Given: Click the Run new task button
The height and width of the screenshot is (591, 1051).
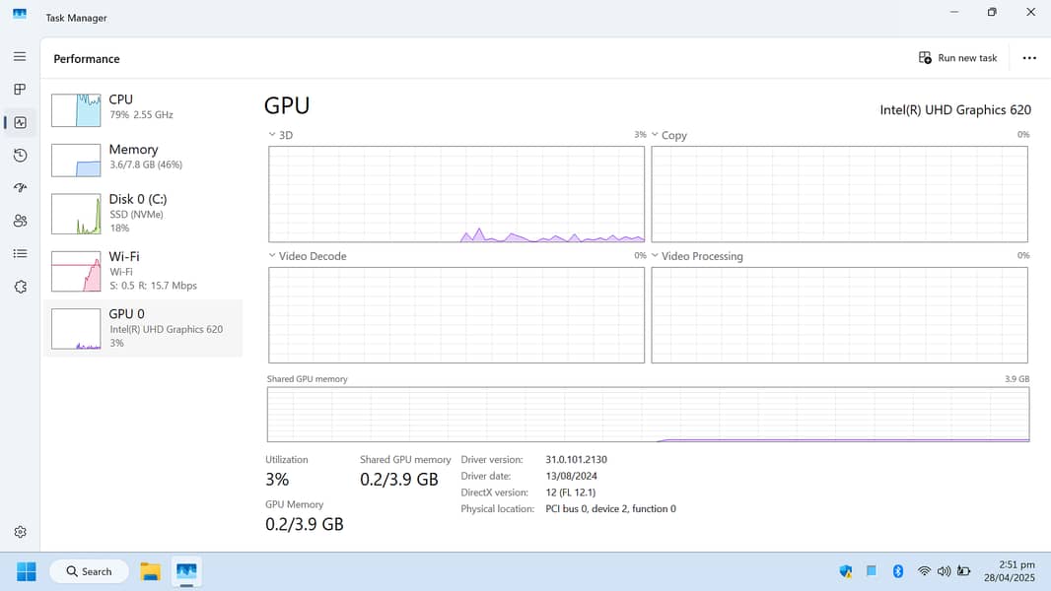Looking at the screenshot, I should click(x=958, y=58).
